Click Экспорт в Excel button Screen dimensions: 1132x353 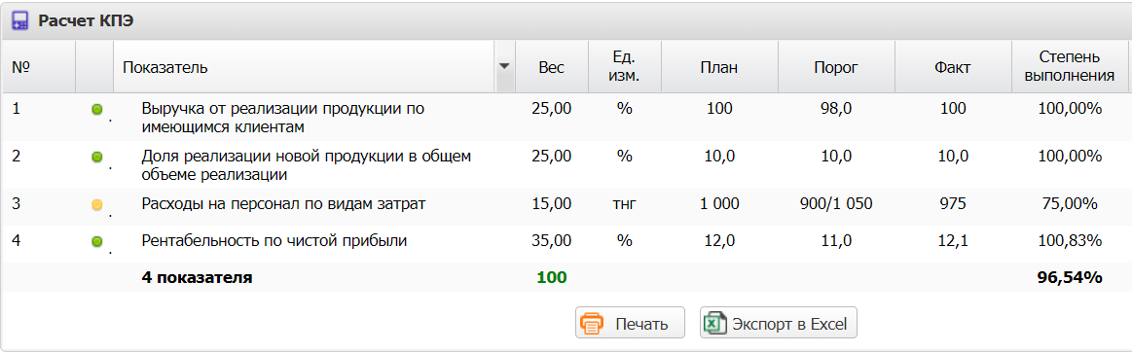click(x=779, y=324)
